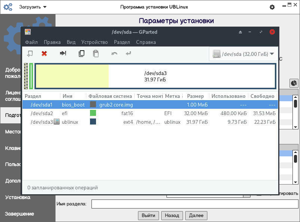Click the Paste partition clipboard icon
The height and width of the screenshot is (222, 300).
click(96, 54)
